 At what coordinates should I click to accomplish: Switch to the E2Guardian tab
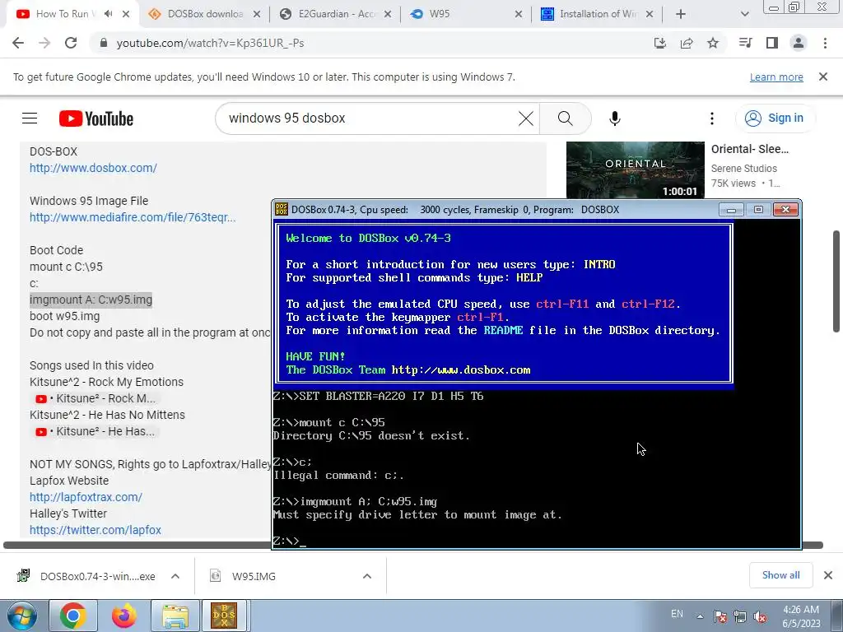coord(336,14)
